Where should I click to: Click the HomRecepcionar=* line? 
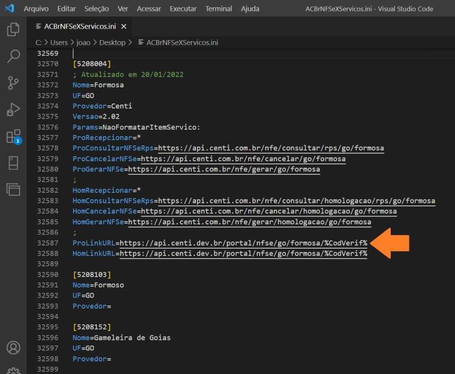(x=107, y=190)
